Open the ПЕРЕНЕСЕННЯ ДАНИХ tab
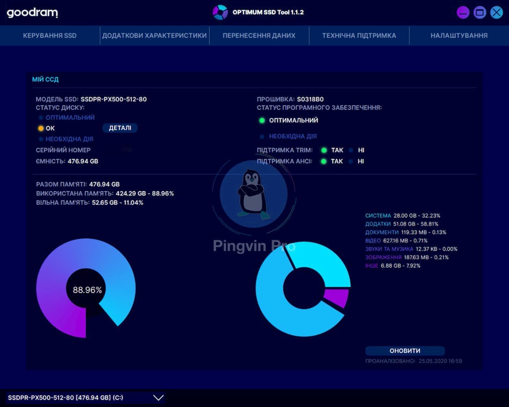The width and height of the screenshot is (509, 407). point(259,35)
